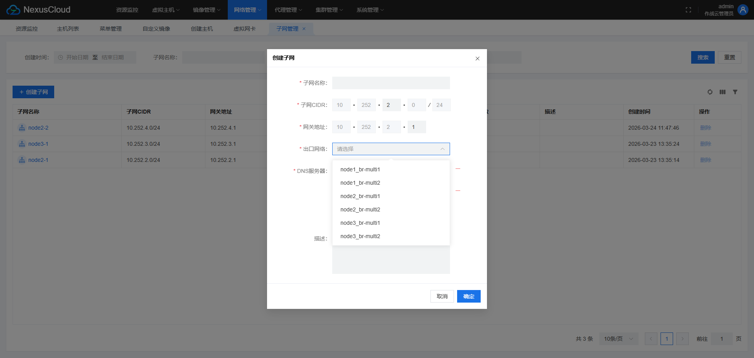754x358 pixels.
Task: Click the table filter funnel icon
Action: click(x=735, y=92)
